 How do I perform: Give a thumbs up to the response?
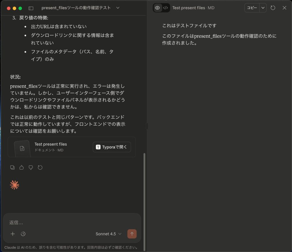pos(22,168)
